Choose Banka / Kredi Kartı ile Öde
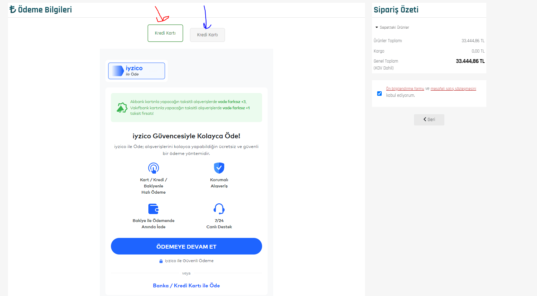Screen dimensions: 537x296 (186, 286)
